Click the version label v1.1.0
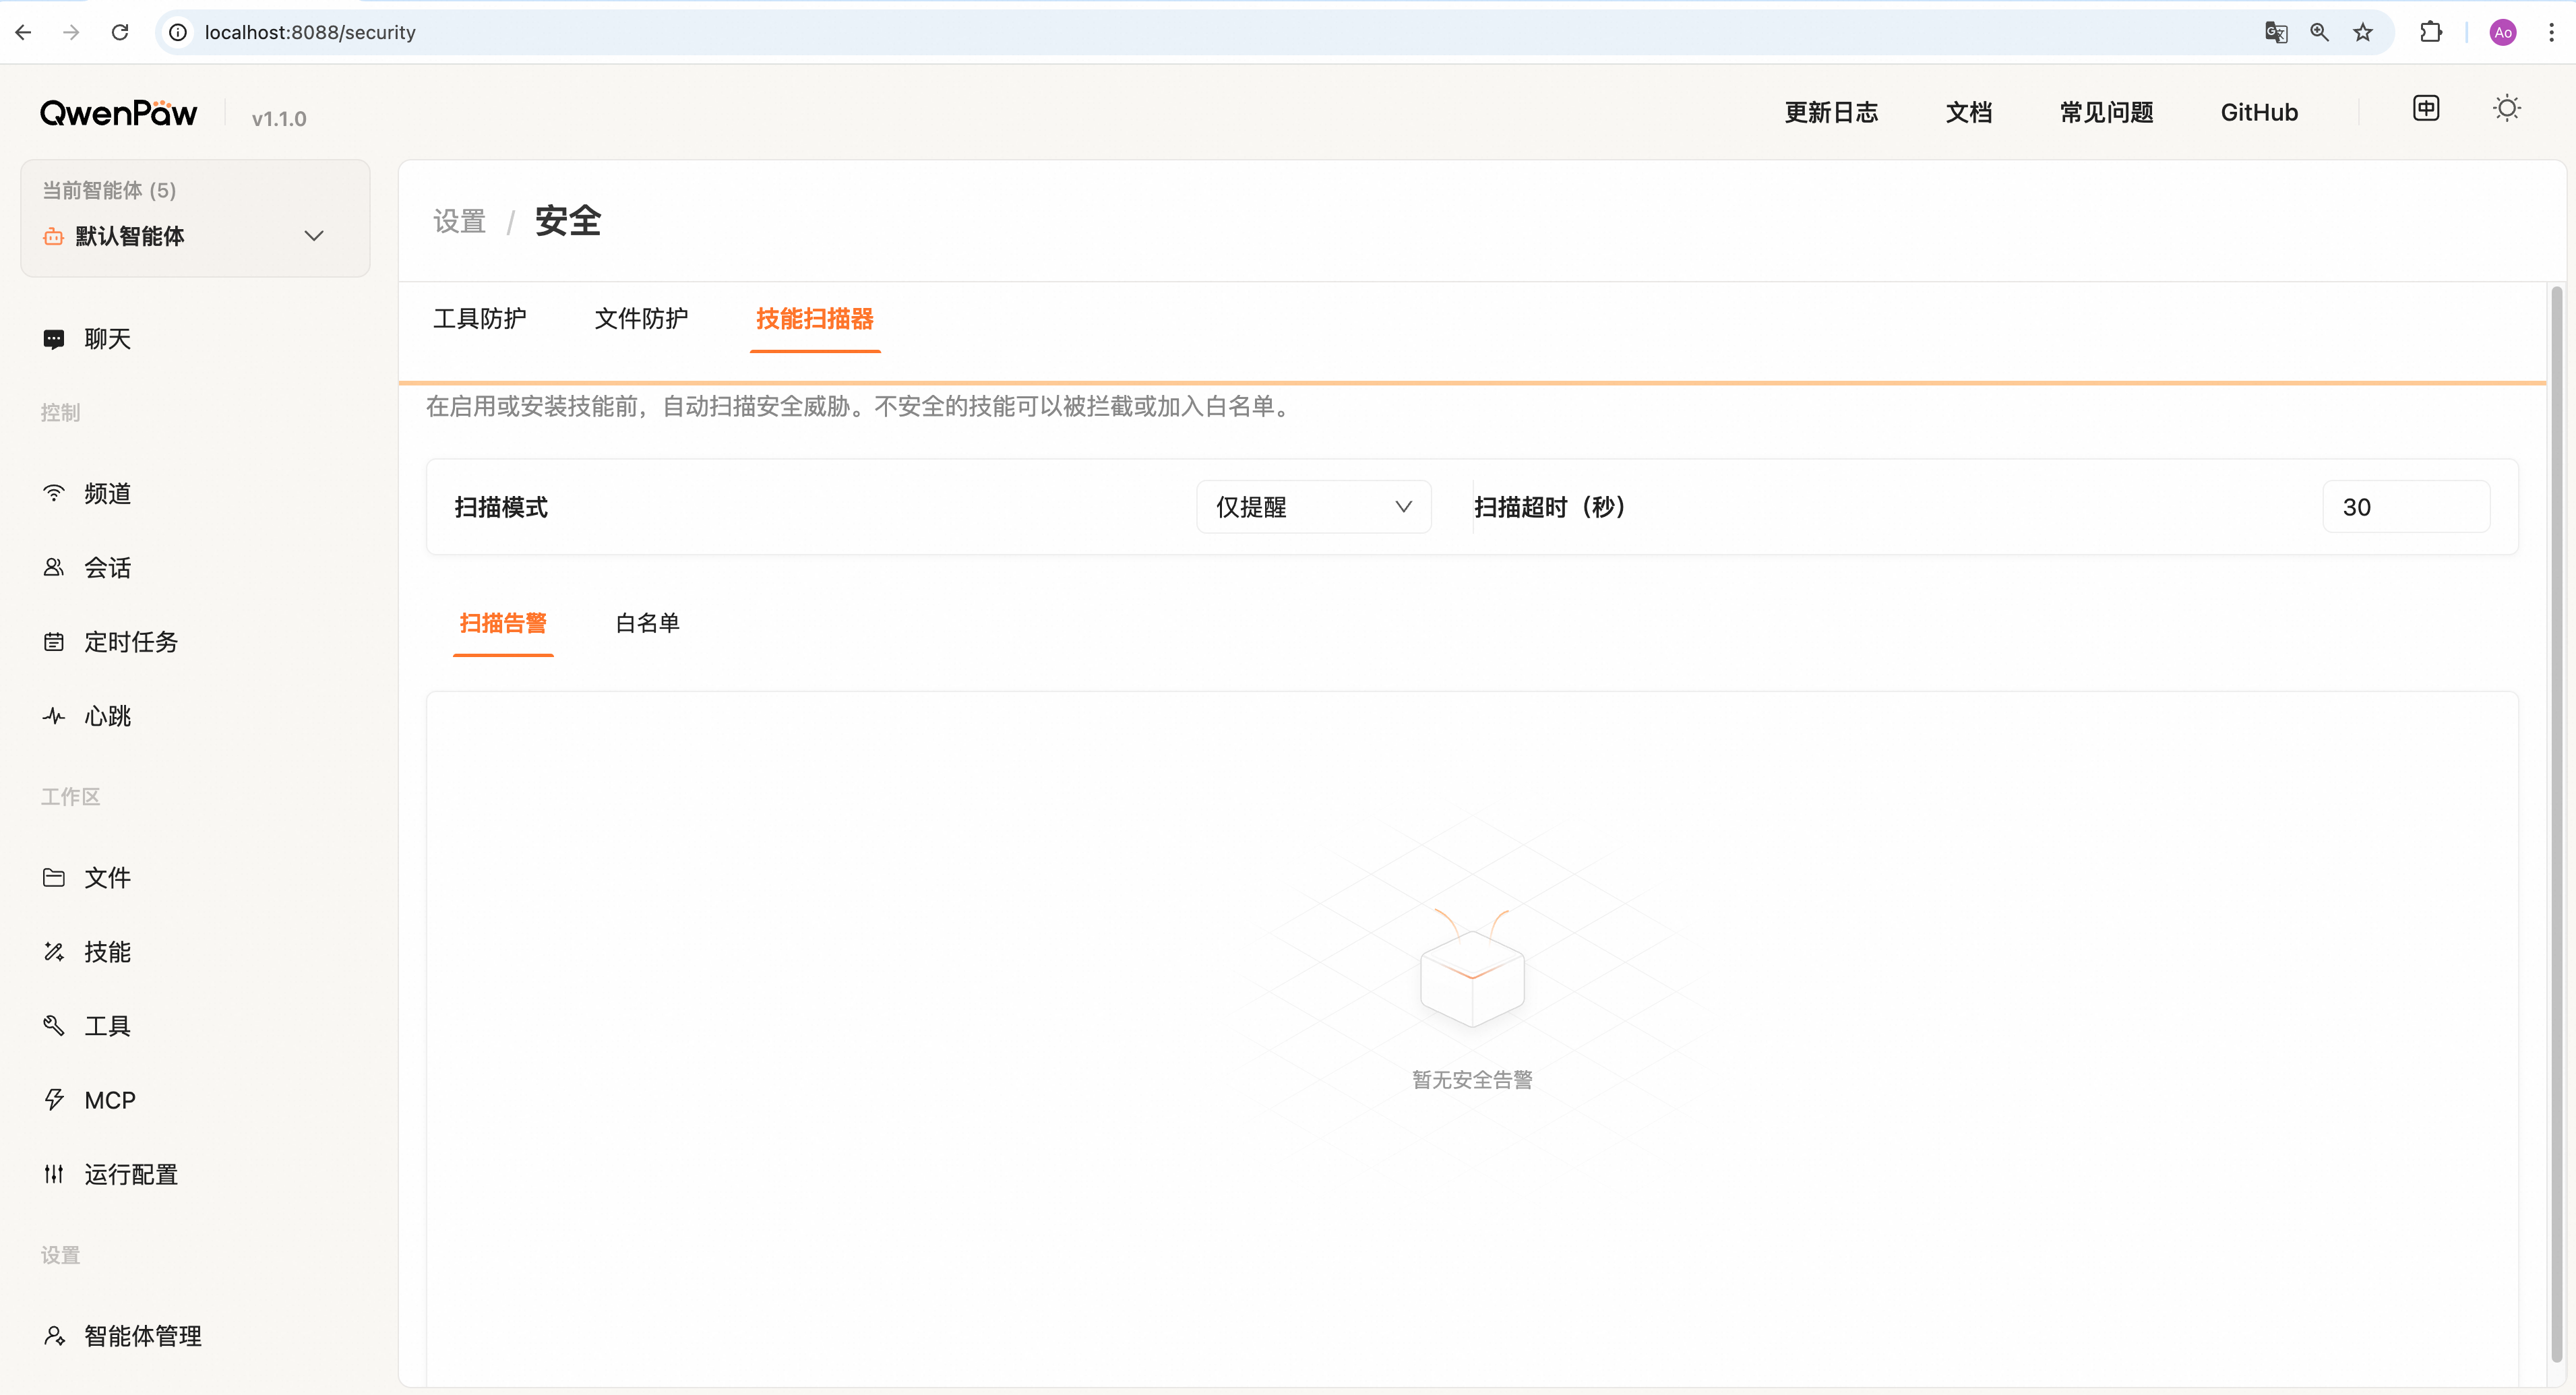 (x=279, y=119)
